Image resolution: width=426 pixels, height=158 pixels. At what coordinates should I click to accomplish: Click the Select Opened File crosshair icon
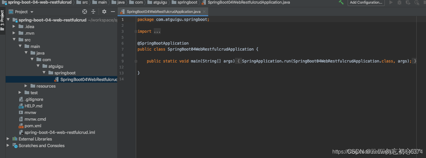[85, 12]
